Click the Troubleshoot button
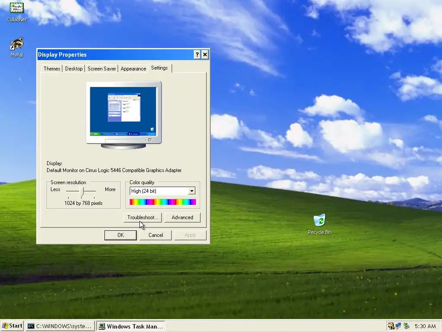Viewport: 442px width, 332px height. point(142,217)
